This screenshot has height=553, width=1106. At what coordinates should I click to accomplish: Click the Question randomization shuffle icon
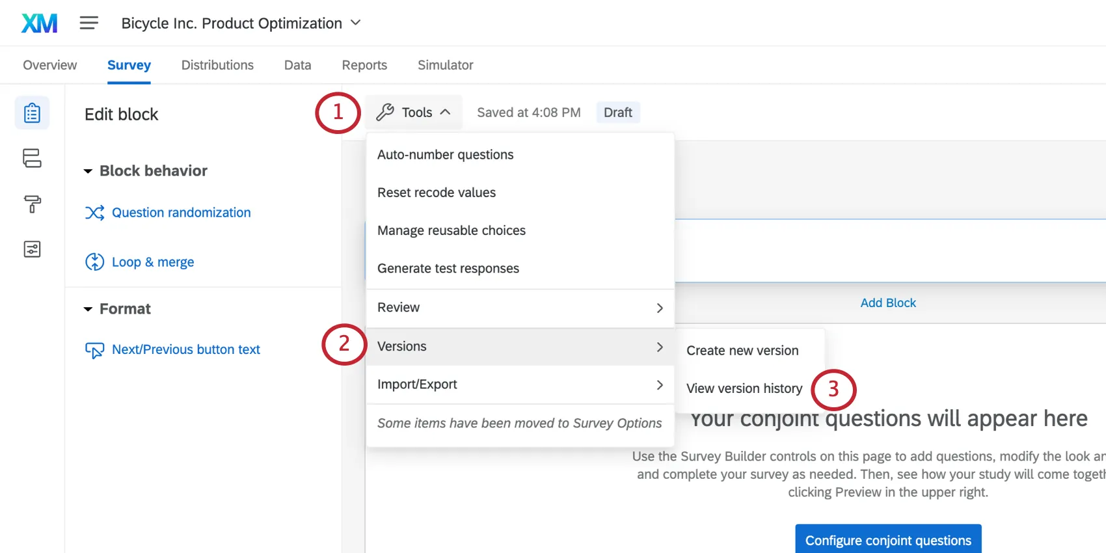pyautogui.click(x=94, y=213)
